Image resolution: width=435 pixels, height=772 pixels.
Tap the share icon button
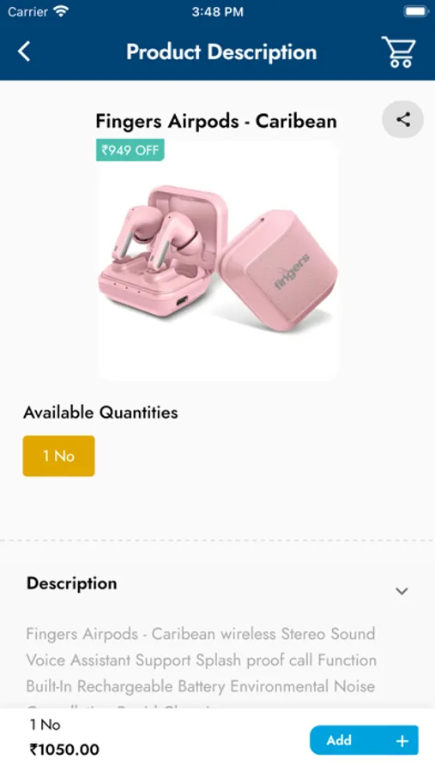click(403, 119)
